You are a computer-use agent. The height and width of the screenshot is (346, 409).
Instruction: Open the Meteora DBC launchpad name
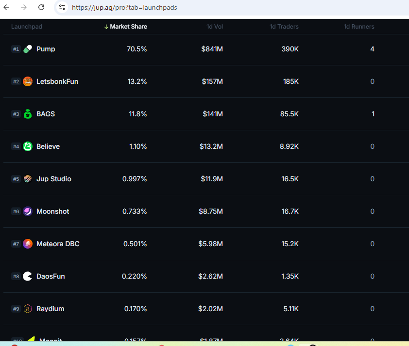pos(58,244)
